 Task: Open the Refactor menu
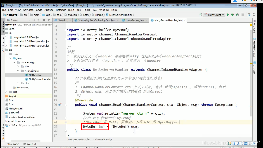61,10
